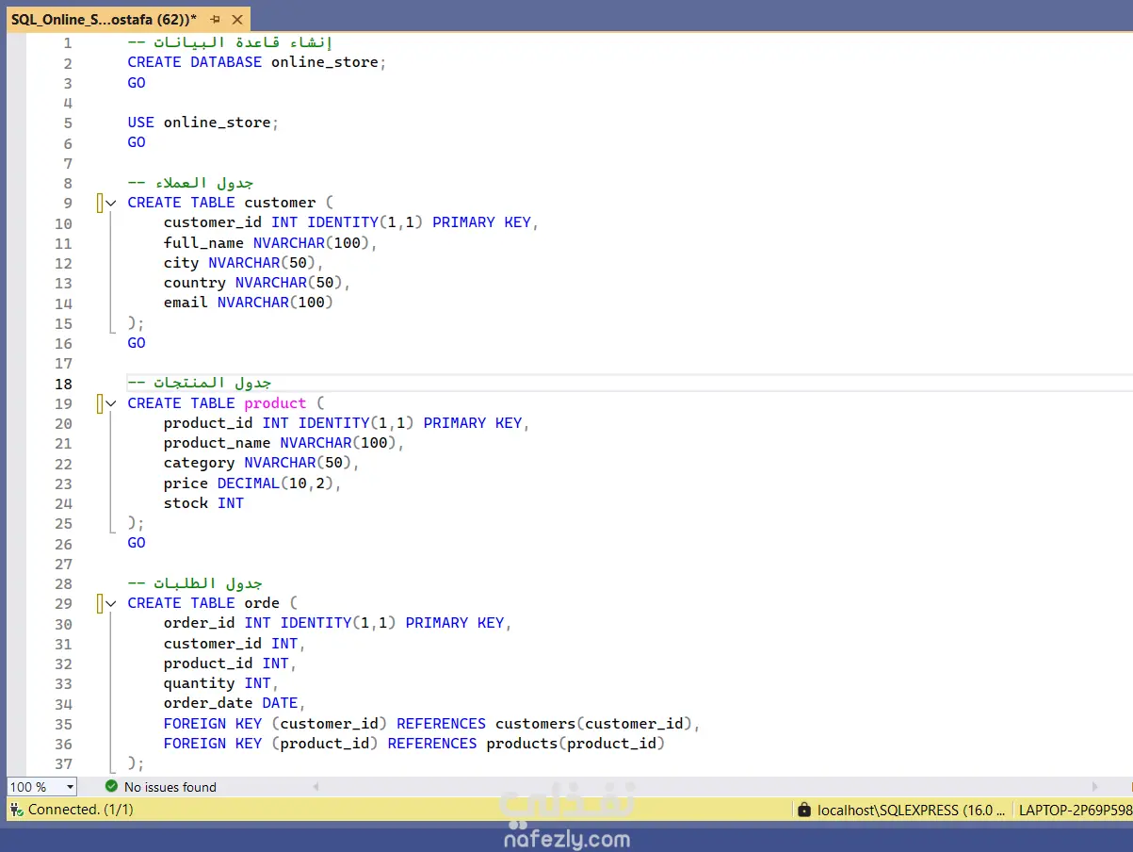This screenshot has width=1133, height=852.
Task: Place cursor on pink "product" table name
Action: [x=275, y=403]
